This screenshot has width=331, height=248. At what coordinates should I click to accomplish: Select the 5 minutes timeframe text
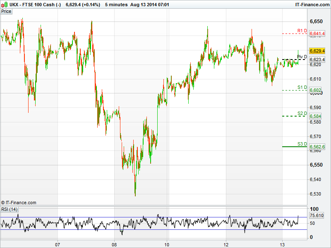(x=116, y=4)
